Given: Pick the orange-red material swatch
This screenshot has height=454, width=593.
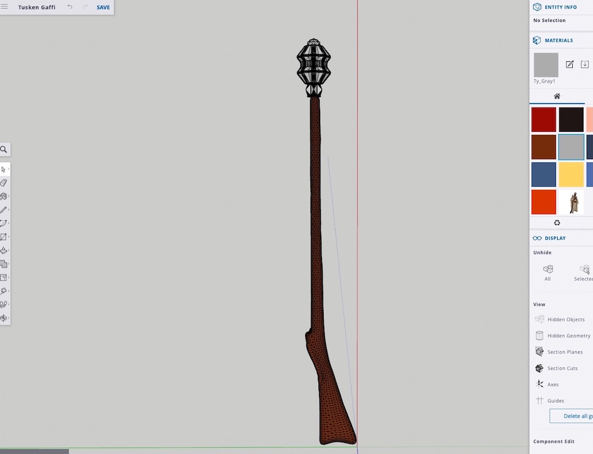Looking at the screenshot, I should click(x=543, y=202).
